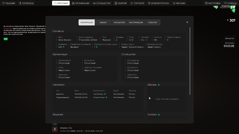Click the Длительность column header
This screenshot has height=134, width=239.
click(x=99, y=90)
